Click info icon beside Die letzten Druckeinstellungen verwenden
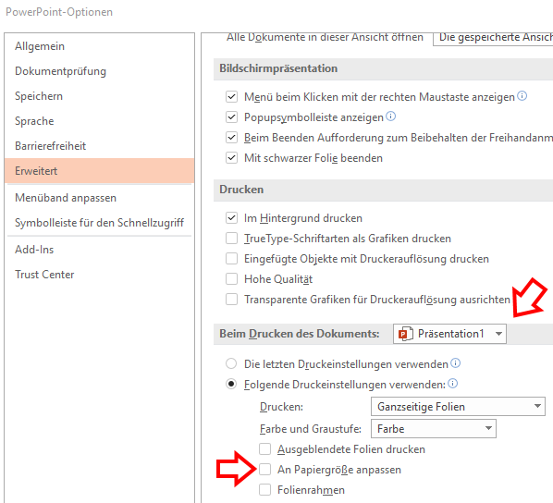The height and width of the screenshot is (503, 553). click(x=456, y=363)
